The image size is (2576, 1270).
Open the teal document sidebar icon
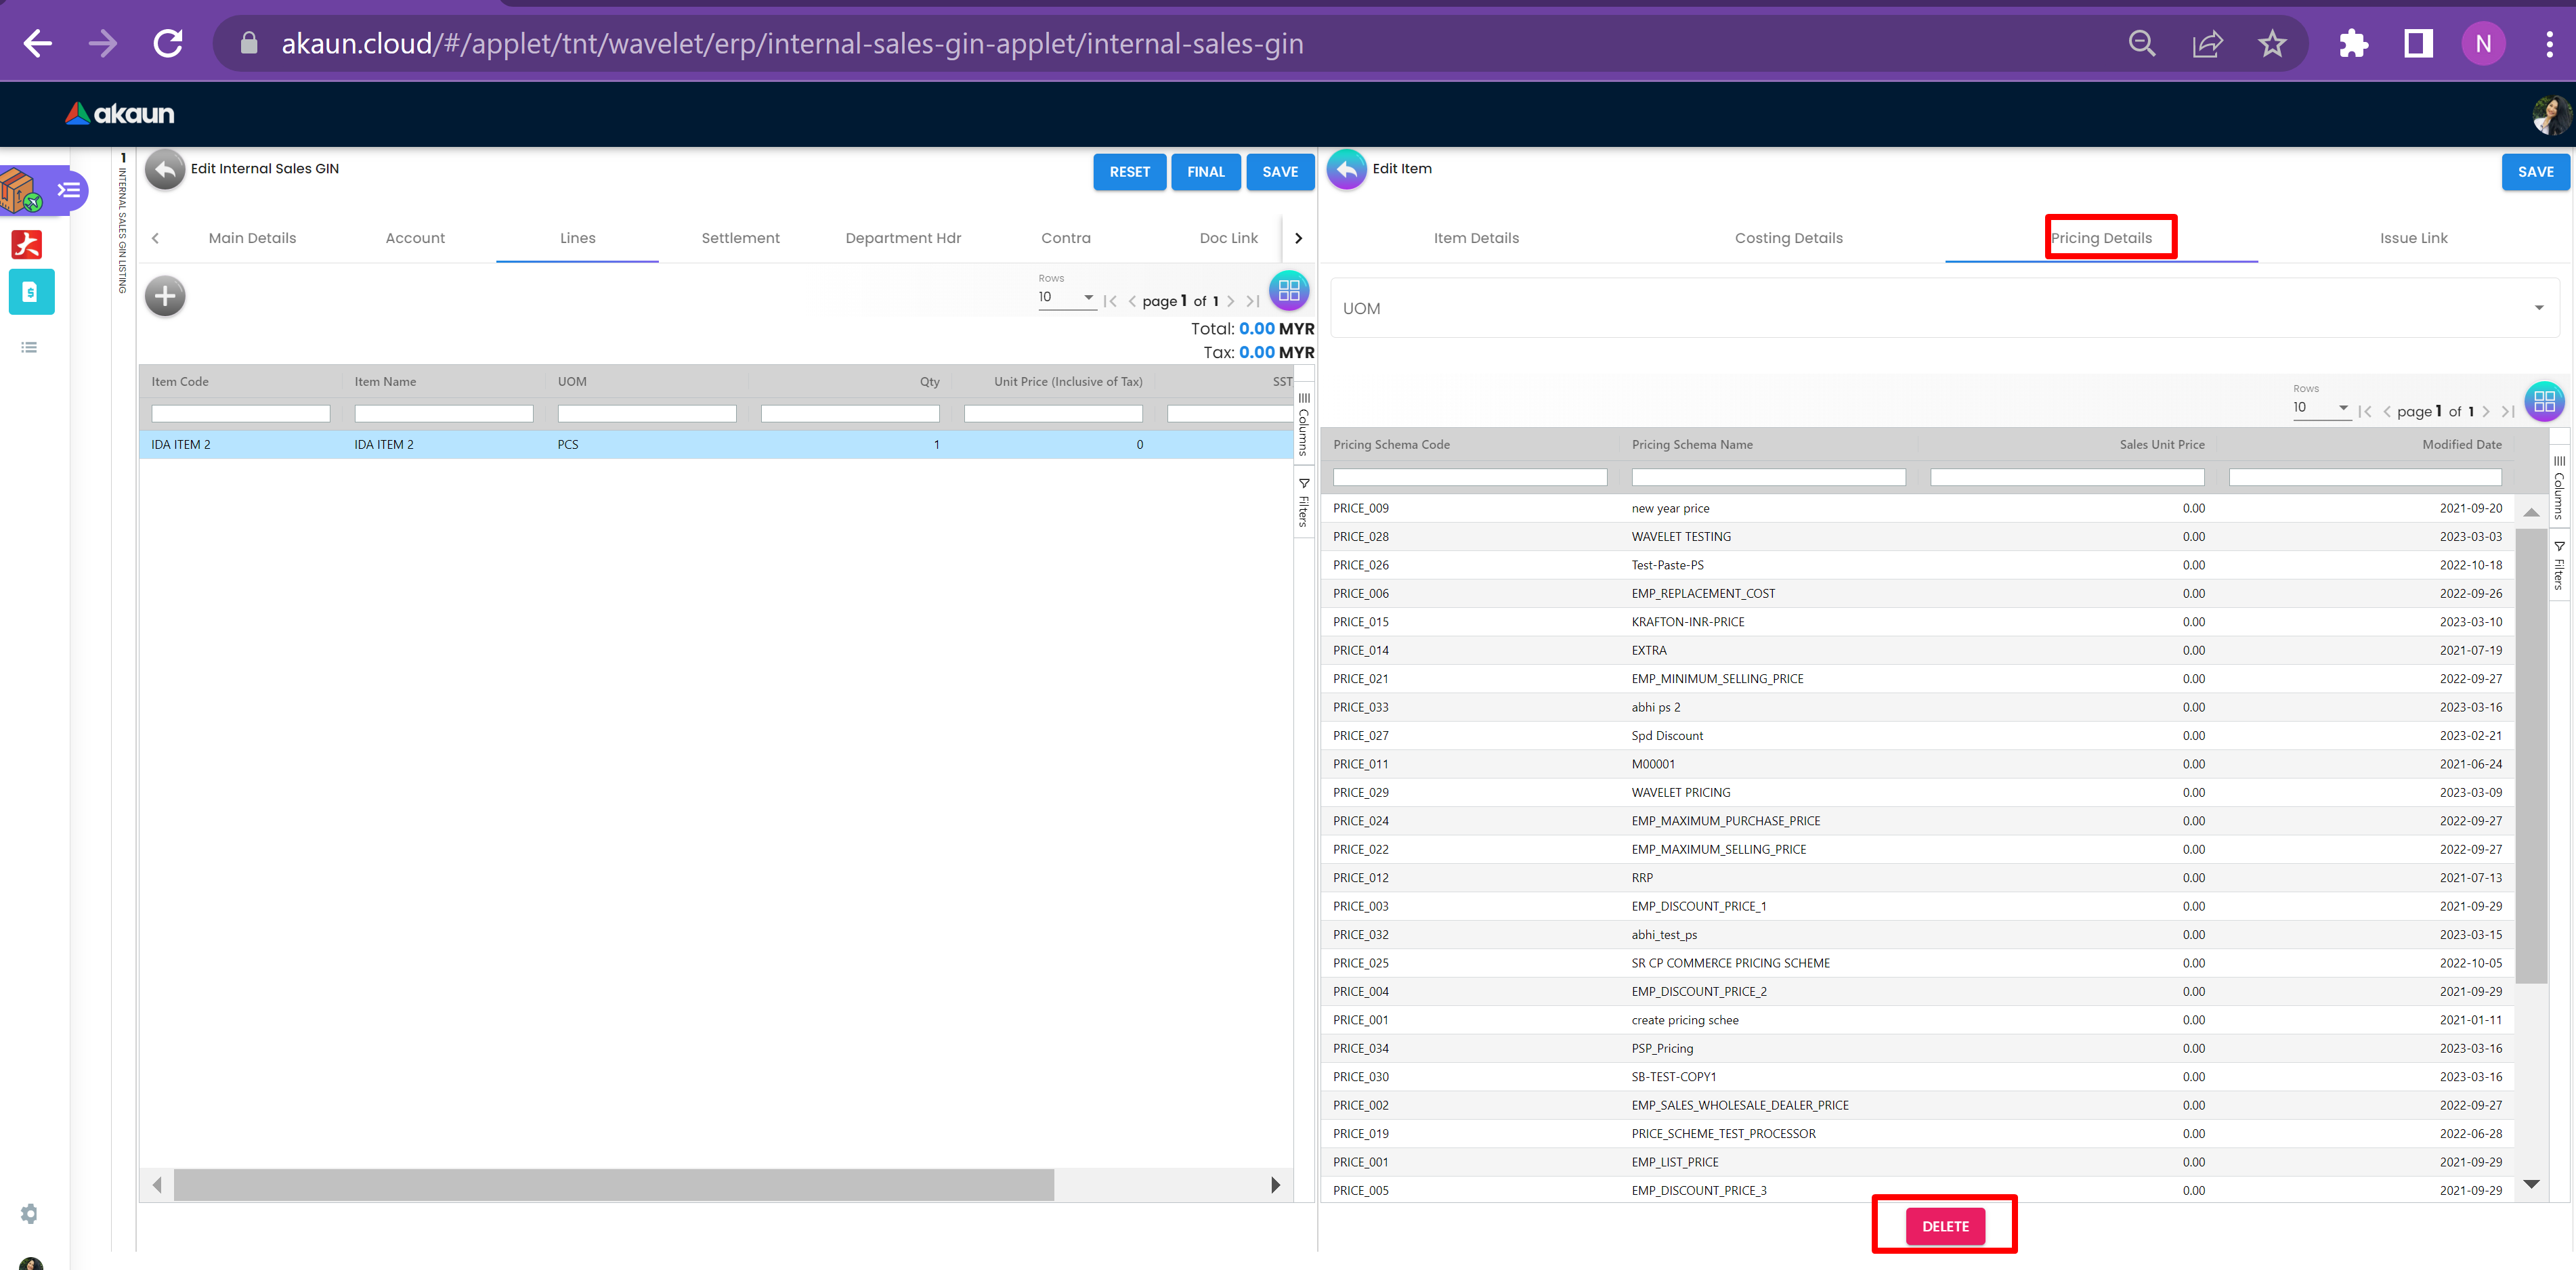click(x=31, y=292)
